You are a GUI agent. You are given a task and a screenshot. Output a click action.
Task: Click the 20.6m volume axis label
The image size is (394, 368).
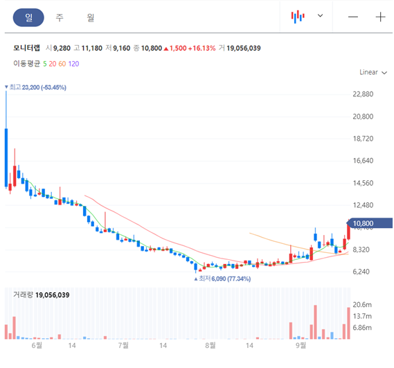pos(362,305)
